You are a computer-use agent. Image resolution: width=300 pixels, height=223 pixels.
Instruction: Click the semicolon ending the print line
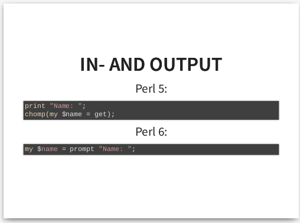[84, 107]
